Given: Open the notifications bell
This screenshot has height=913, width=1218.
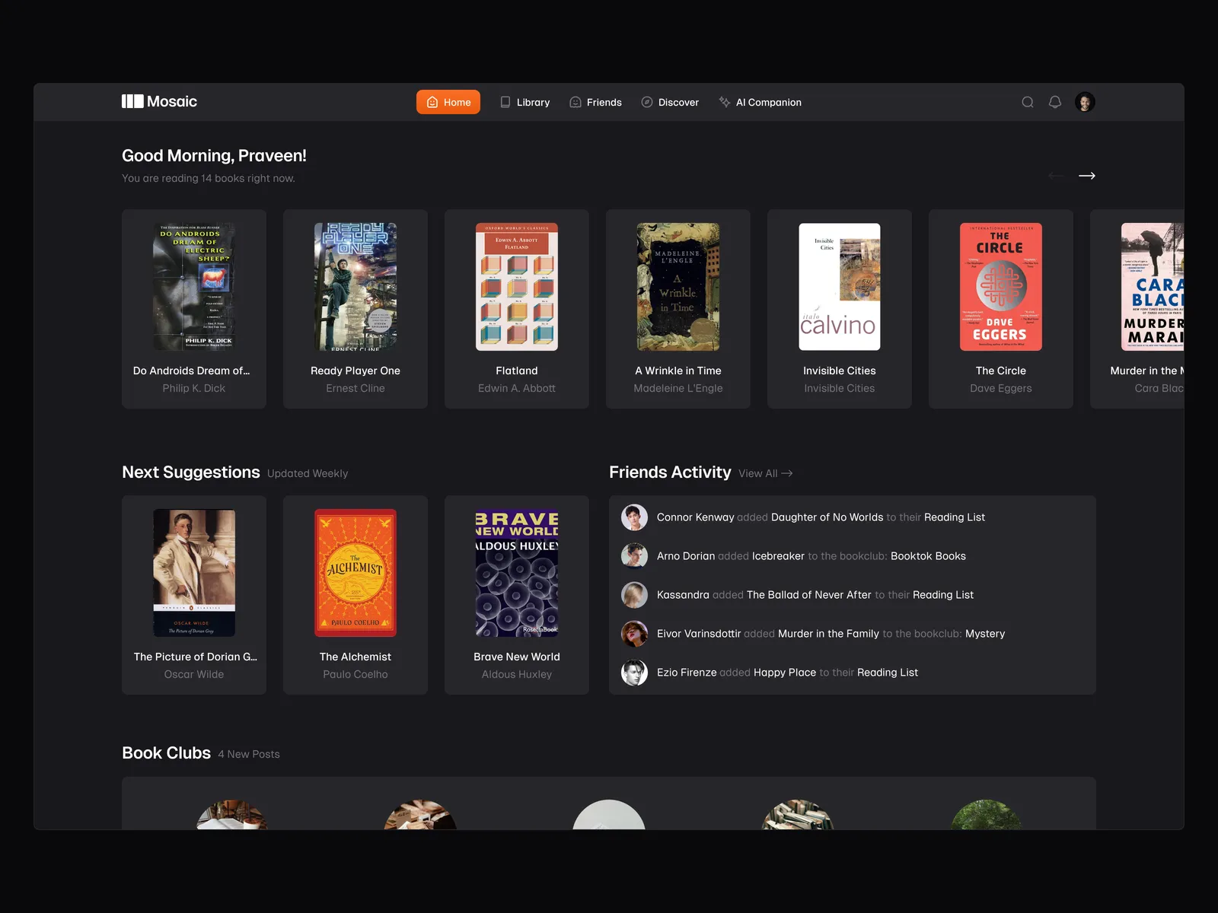Looking at the screenshot, I should tap(1054, 102).
